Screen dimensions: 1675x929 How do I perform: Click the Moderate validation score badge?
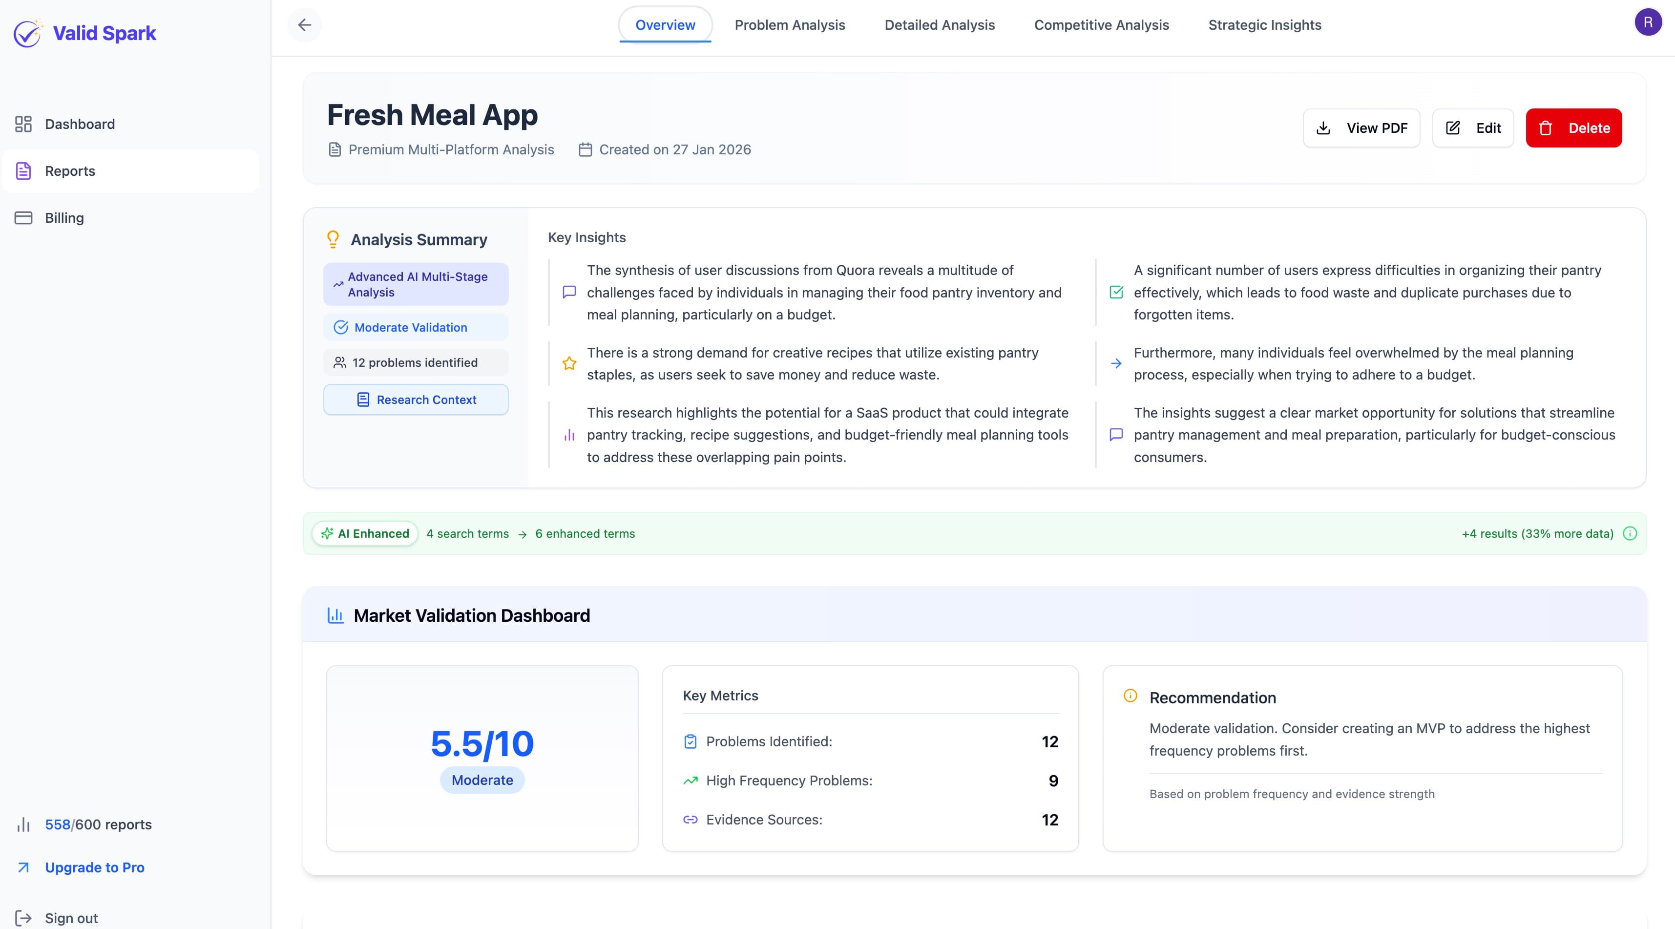(x=482, y=780)
